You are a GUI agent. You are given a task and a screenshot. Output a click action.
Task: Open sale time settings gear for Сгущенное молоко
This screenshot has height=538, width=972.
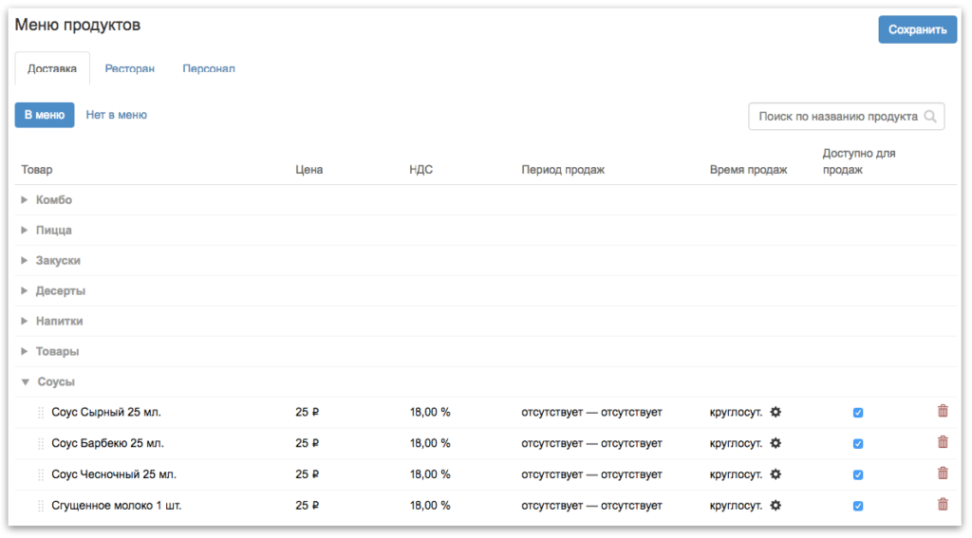click(776, 505)
